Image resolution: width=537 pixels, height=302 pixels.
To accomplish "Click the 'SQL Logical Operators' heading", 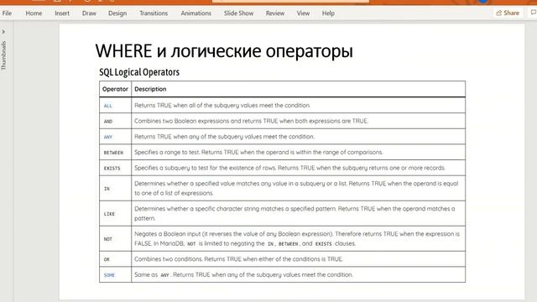I will [x=139, y=72].
